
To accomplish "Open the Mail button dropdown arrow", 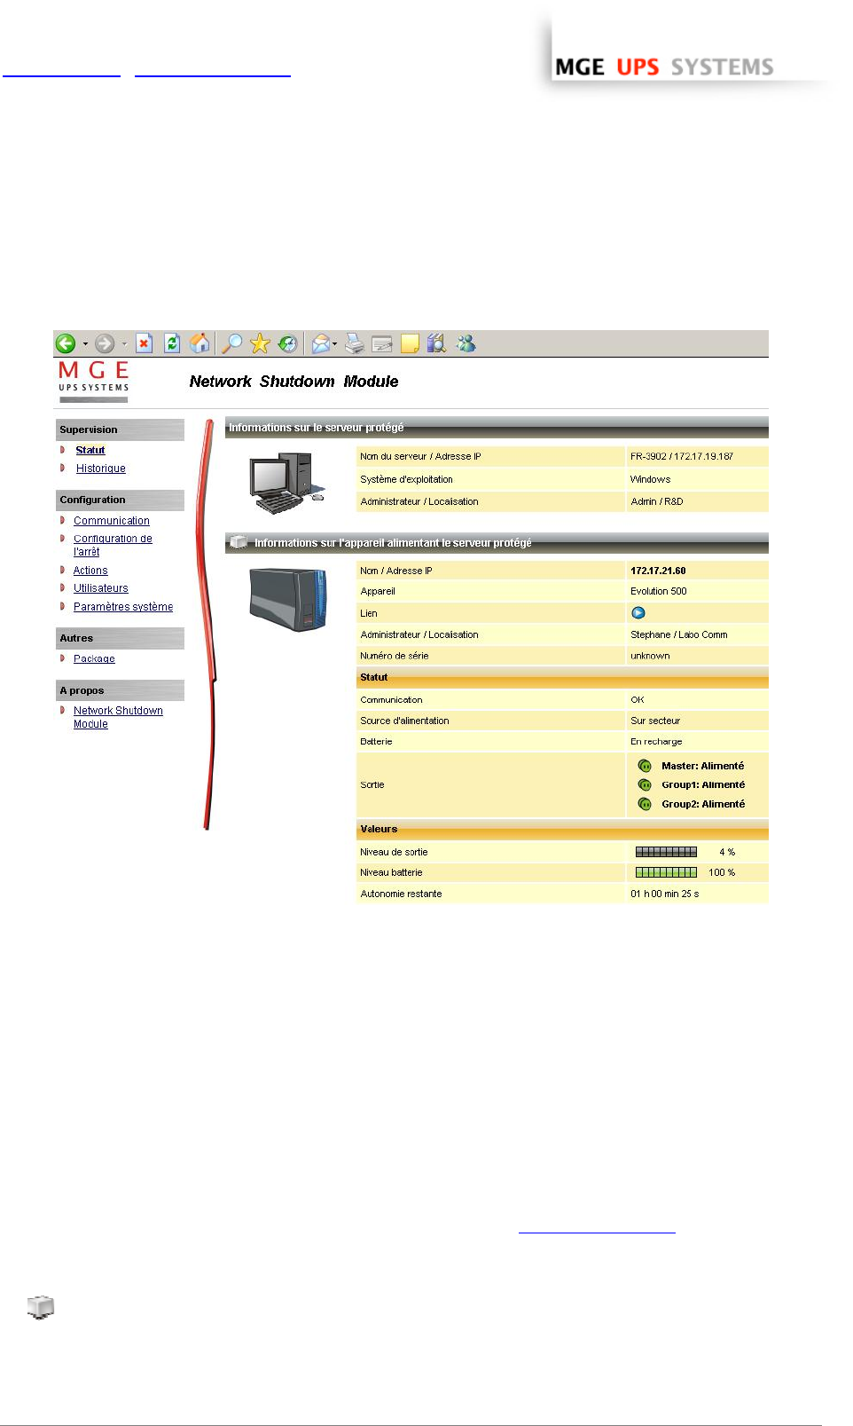I will [335, 344].
